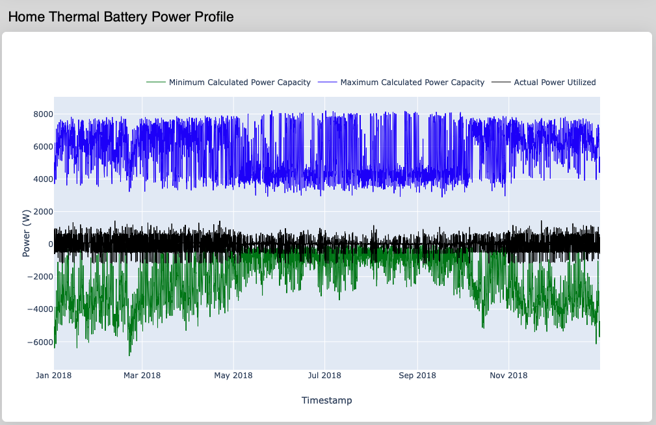The height and width of the screenshot is (425, 656).
Task: Click the 8000 y-axis tick label
Action: pos(44,114)
